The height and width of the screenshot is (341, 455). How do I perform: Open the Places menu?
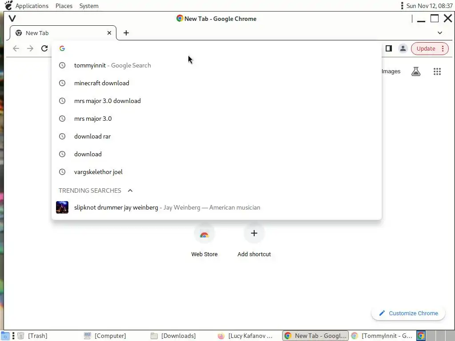coord(64,6)
